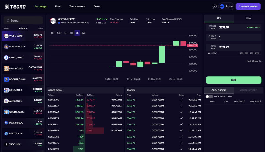
Task: Click the MOCHI token icon
Action: coord(6,68)
